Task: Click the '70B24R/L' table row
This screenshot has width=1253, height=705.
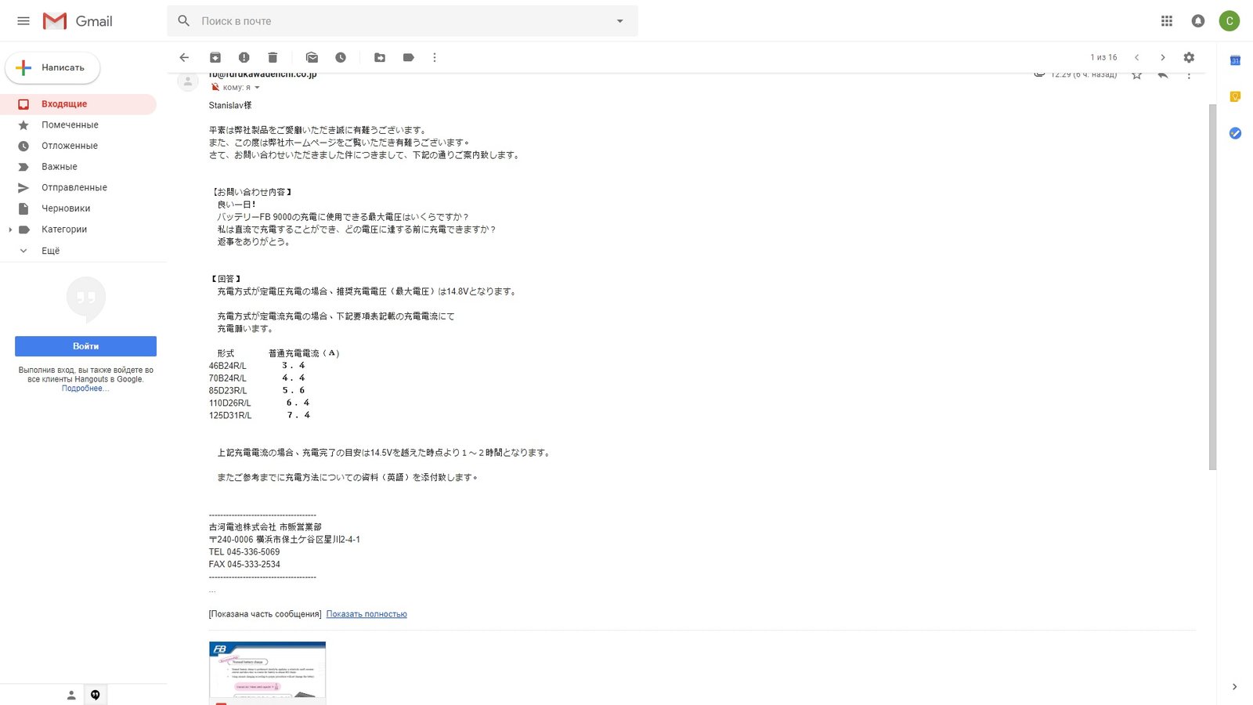Action: pos(257,378)
